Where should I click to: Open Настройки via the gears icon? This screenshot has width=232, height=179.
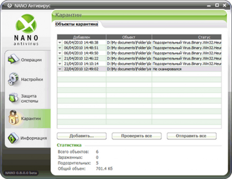(x=13, y=79)
